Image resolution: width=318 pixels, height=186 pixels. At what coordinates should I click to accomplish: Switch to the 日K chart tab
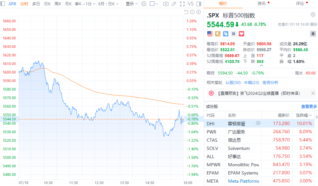point(47,4)
